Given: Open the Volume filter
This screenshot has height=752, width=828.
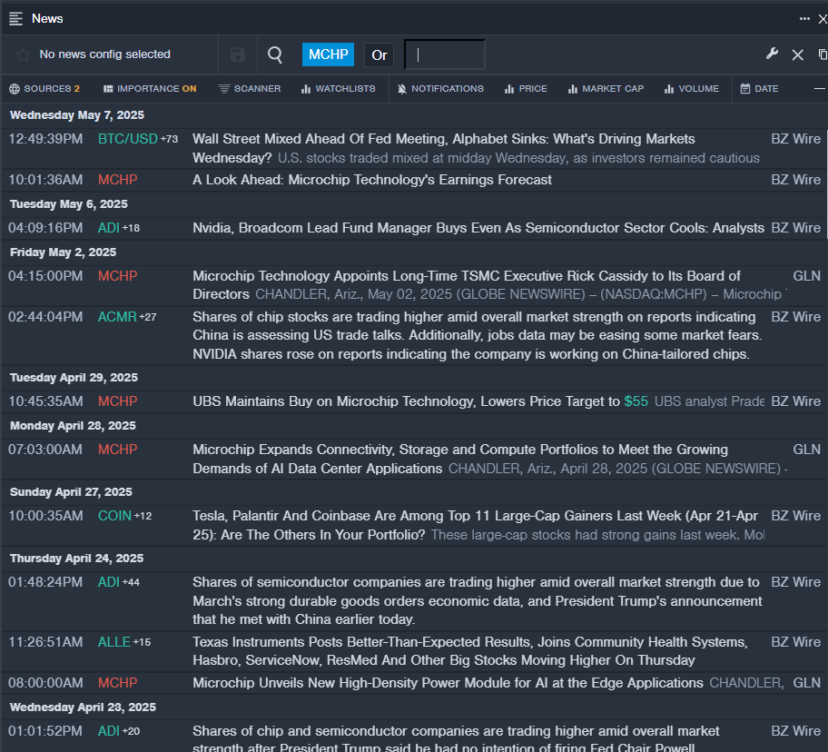Looking at the screenshot, I should tap(692, 89).
